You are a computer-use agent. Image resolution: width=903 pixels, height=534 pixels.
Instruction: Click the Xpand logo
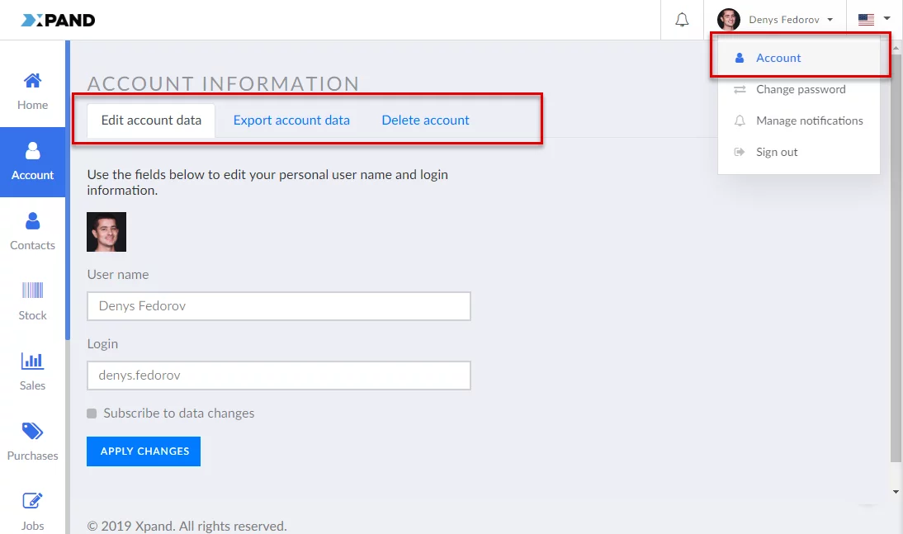tap(59, 20)
